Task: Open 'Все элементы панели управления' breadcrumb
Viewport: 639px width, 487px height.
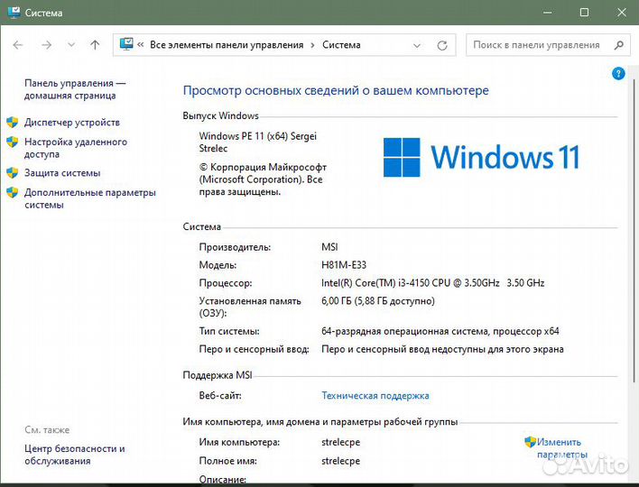Action: [227, 45]
